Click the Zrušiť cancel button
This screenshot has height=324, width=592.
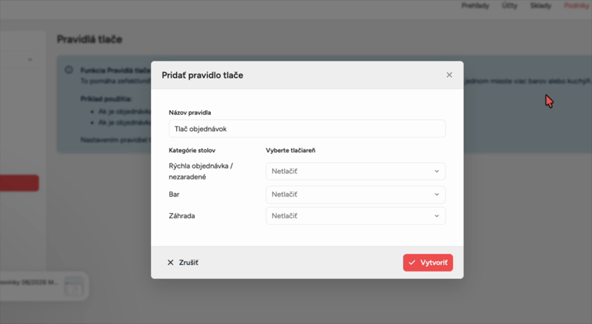tap(183, 263)
